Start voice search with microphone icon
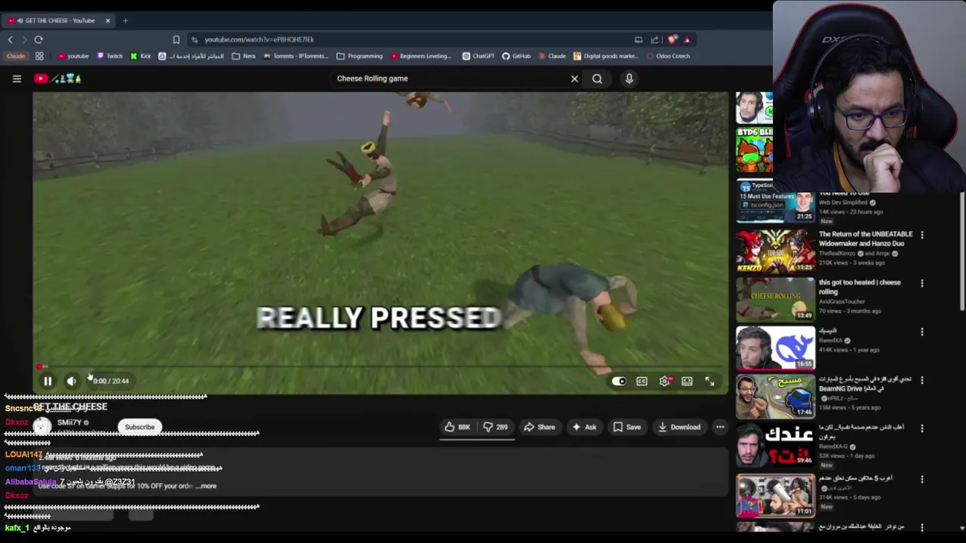Screen dimensions: 966x543 (x=629, y=78)
